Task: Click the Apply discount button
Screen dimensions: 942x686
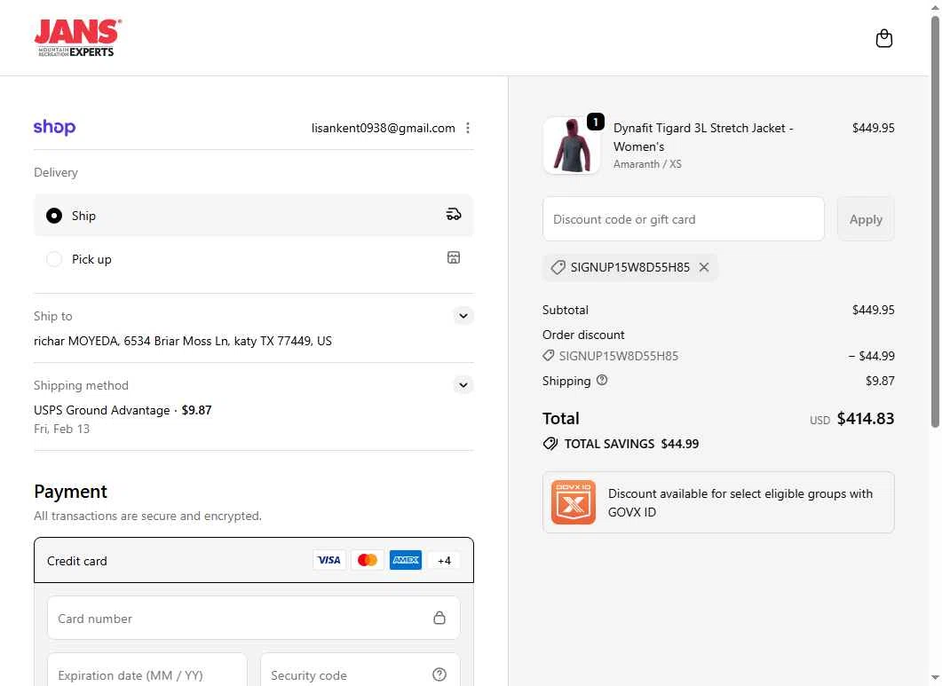Action: (866, 219)
